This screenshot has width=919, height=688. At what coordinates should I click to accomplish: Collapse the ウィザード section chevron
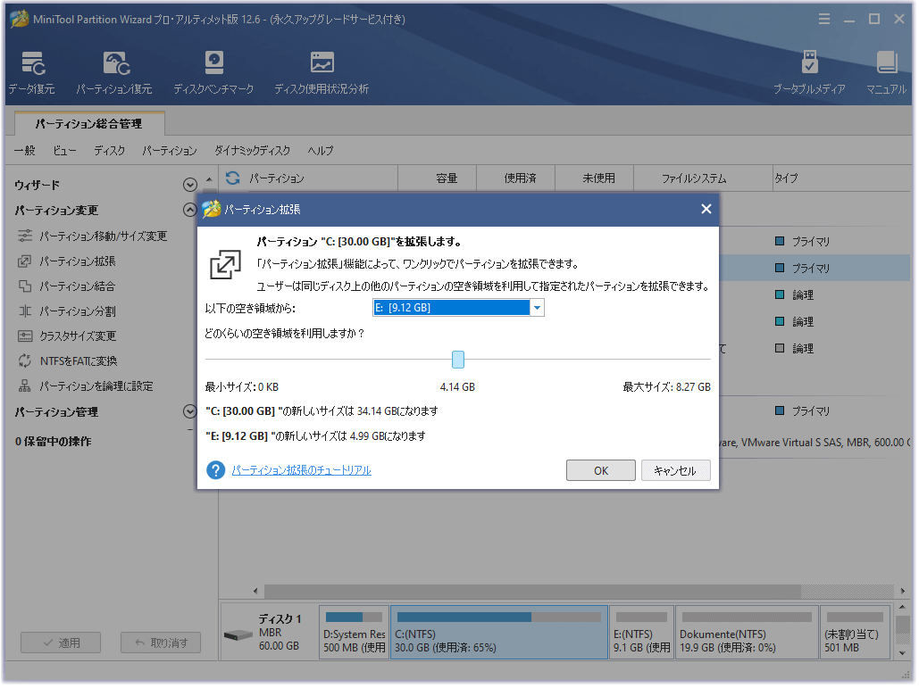189,185
